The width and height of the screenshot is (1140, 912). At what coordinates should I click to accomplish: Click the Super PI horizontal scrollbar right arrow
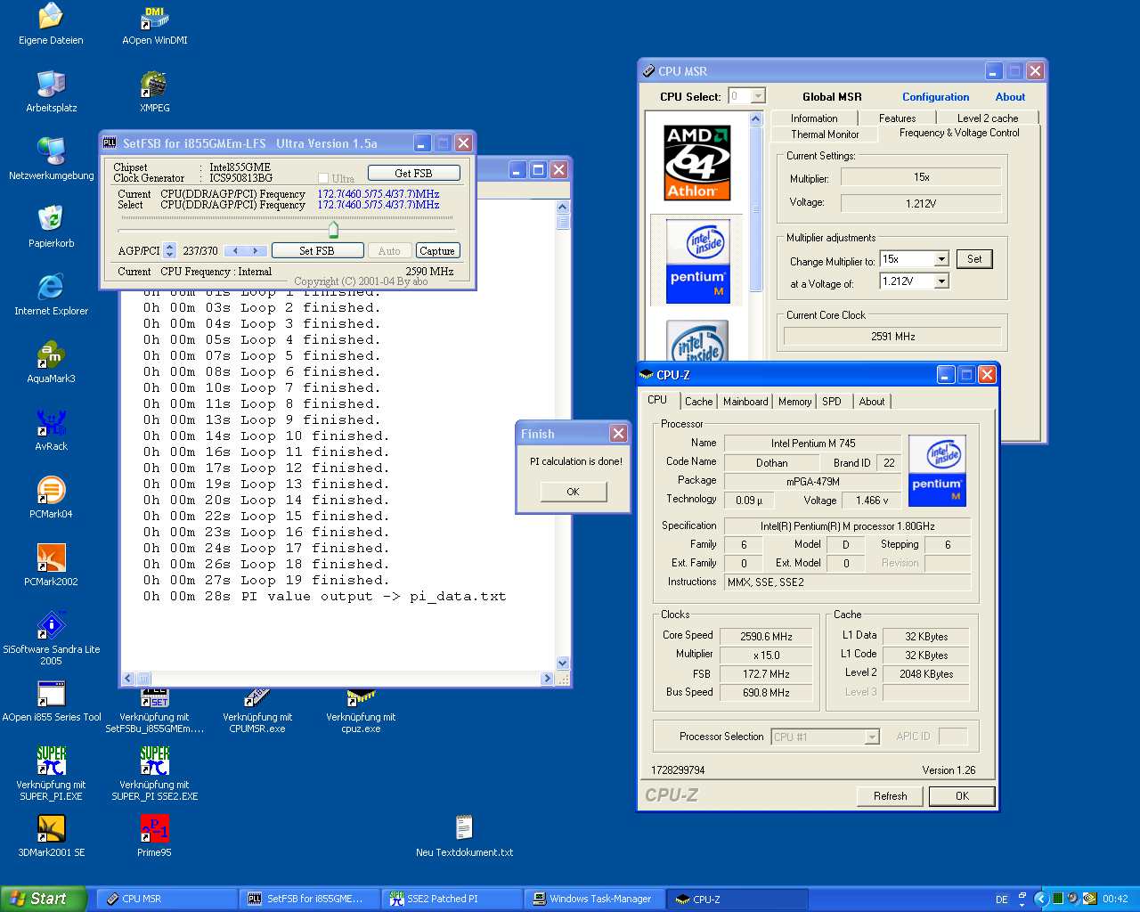[x=547, y=679]
